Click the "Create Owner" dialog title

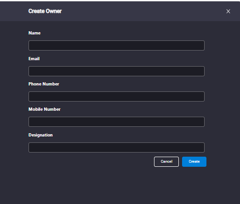coord(45,11)
